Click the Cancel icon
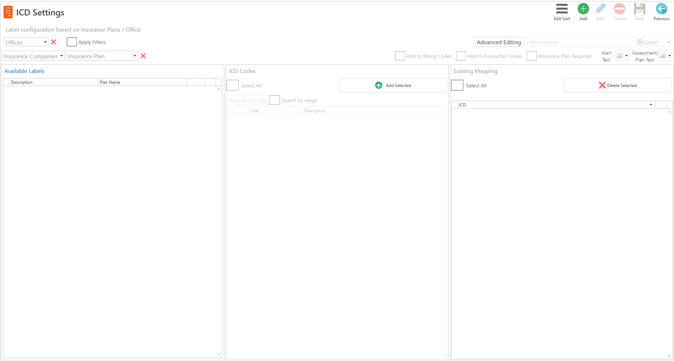The height and width of the screenshot is (361, 674). [619, 9]
